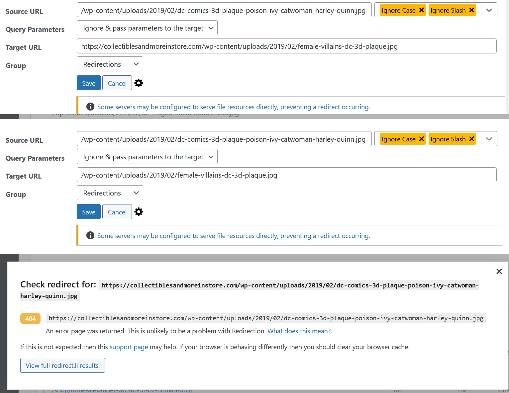Expand the second form's extra URL options
The height and width of the screenshot is (393, 509).
click(x=489, y=139)
